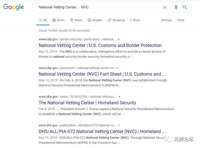Open National Vetting Center U.S. Customs link

pos(100,45)
